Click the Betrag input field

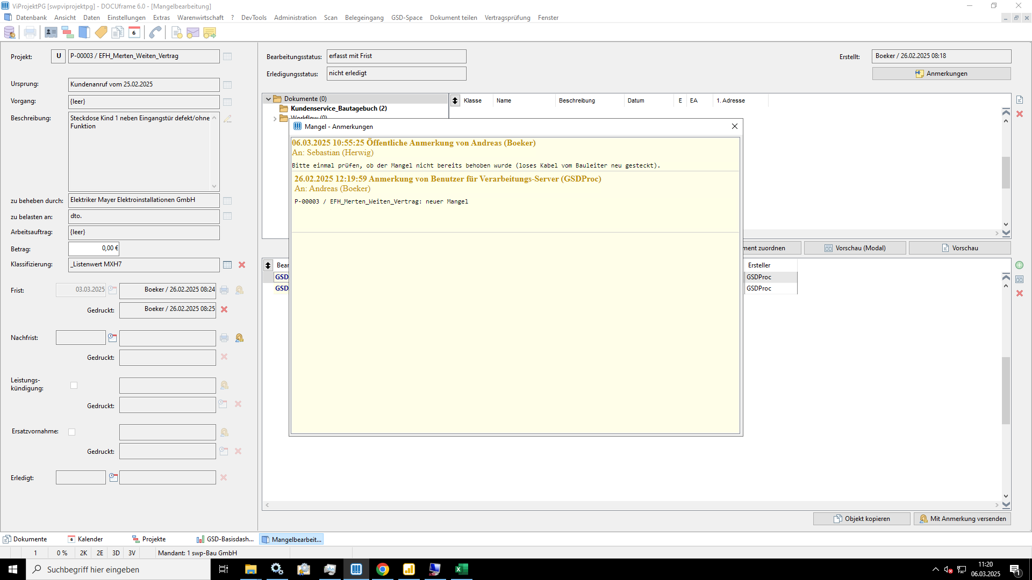click(x=94, y=249)
